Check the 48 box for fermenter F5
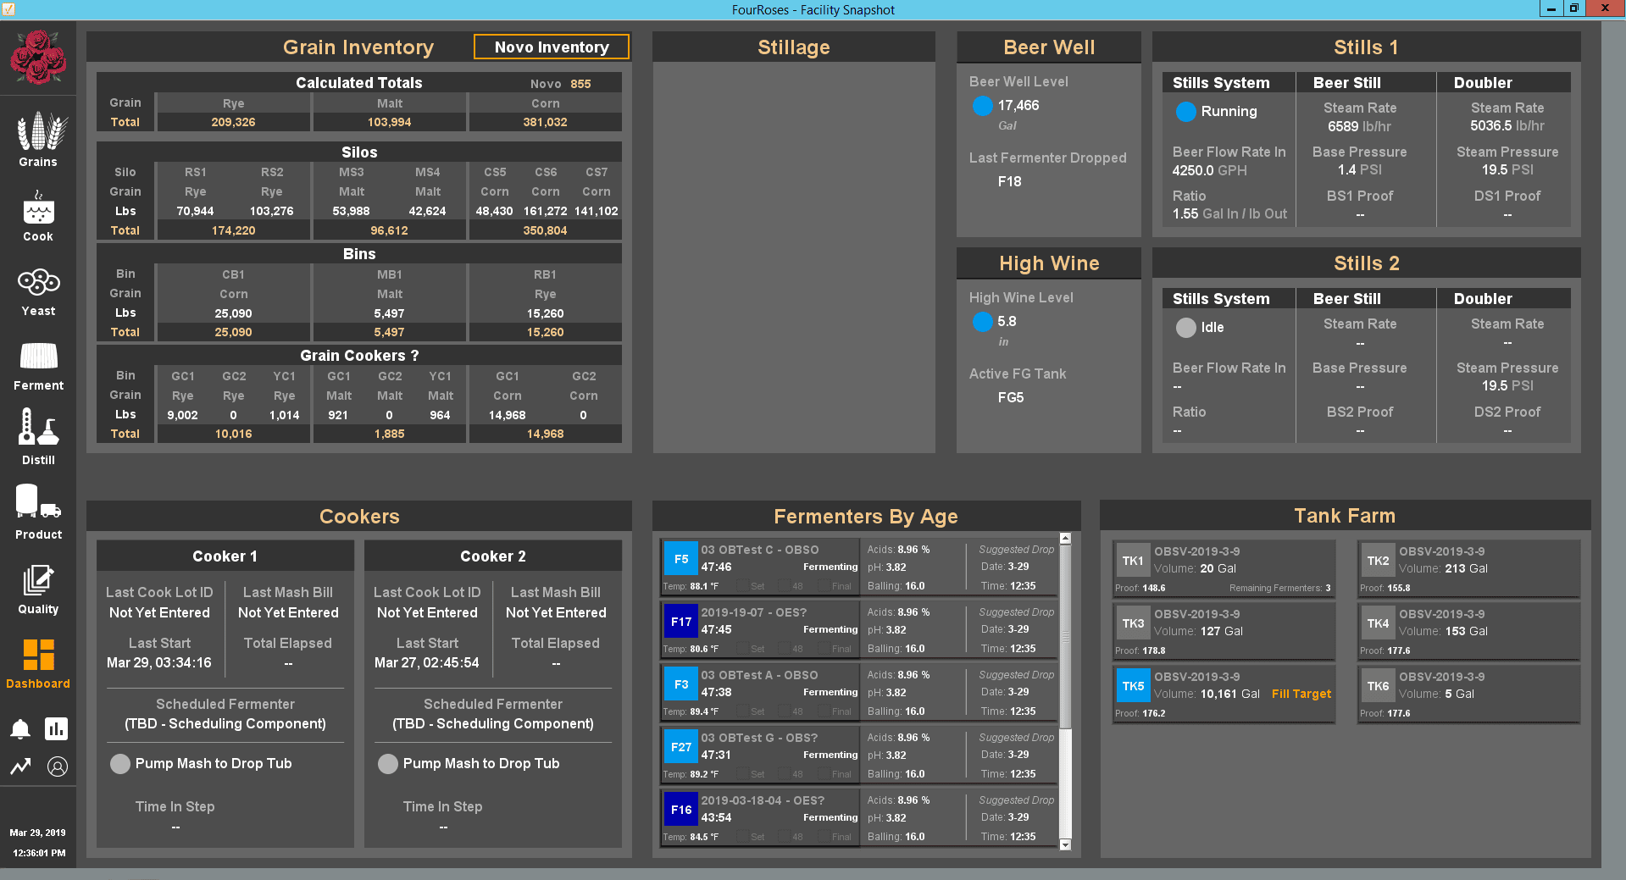 (x=784, y=586)
